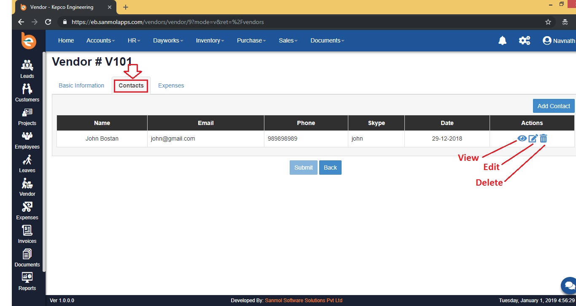
Task: Click the John Bostan name cell
Action: [x=102, y=138]
